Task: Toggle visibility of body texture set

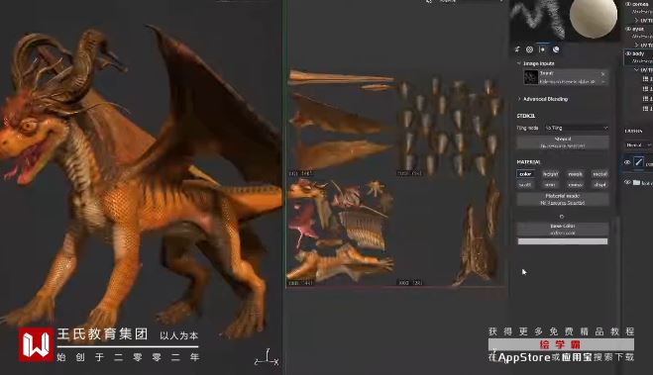Action: 628,53
